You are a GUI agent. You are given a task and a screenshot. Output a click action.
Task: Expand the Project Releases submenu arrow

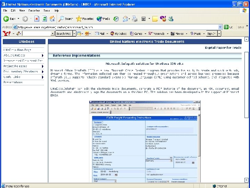coord(43,66)
